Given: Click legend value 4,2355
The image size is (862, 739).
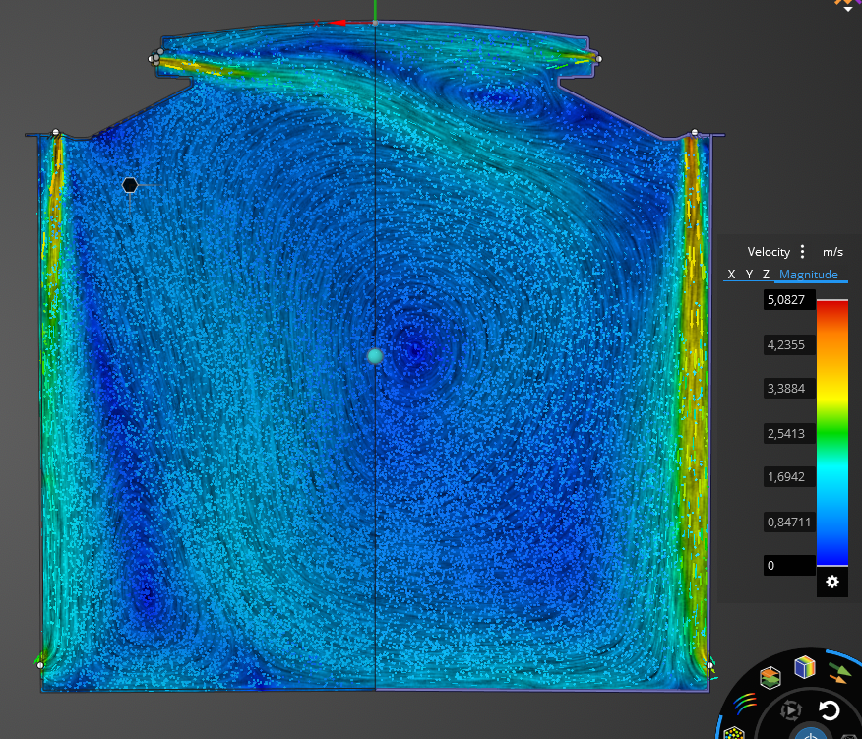Looking at the screenshot, I should [789, 344].
